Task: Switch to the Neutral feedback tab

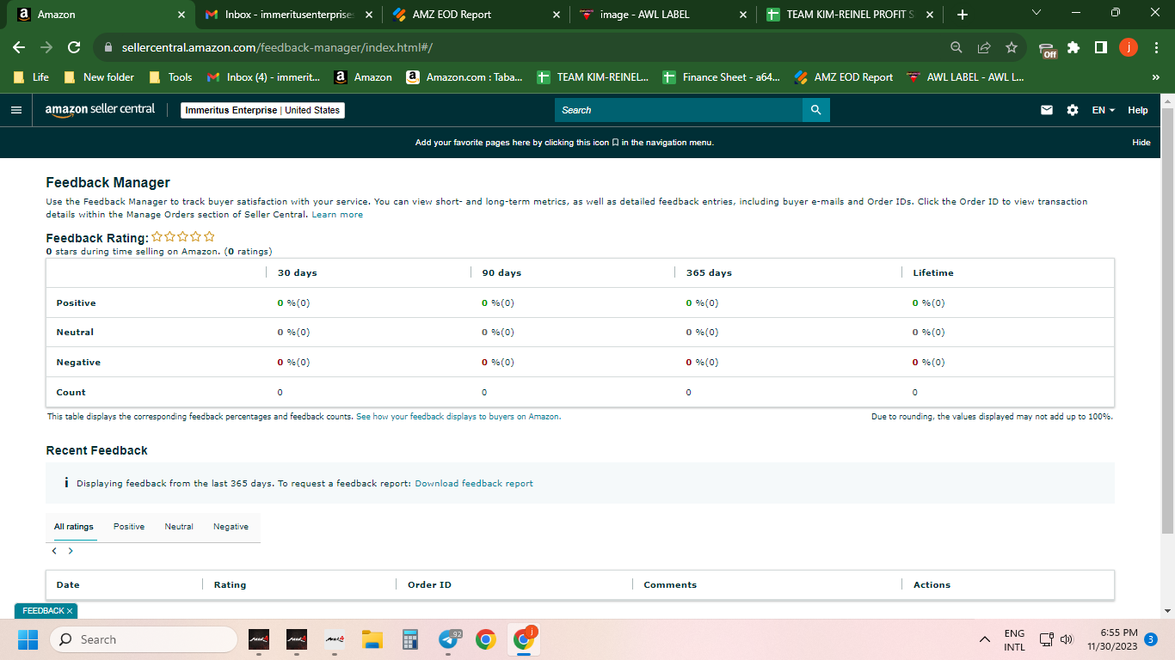Action: click(179, 527)
